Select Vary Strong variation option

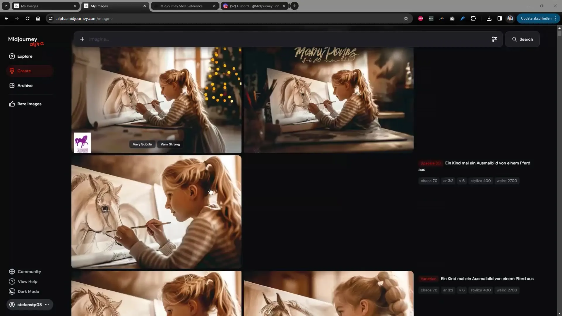[x=170, y=144]
